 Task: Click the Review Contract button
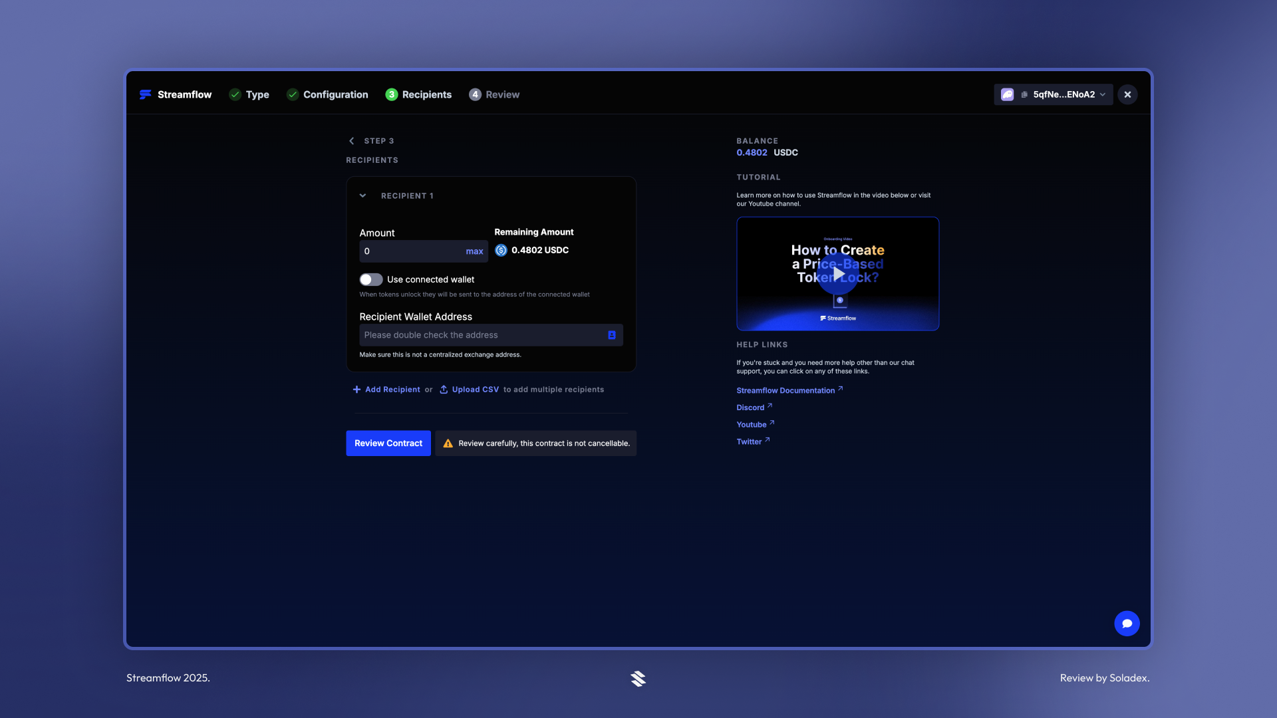click(388, 443)
